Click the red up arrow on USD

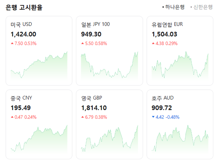(12, 44)
